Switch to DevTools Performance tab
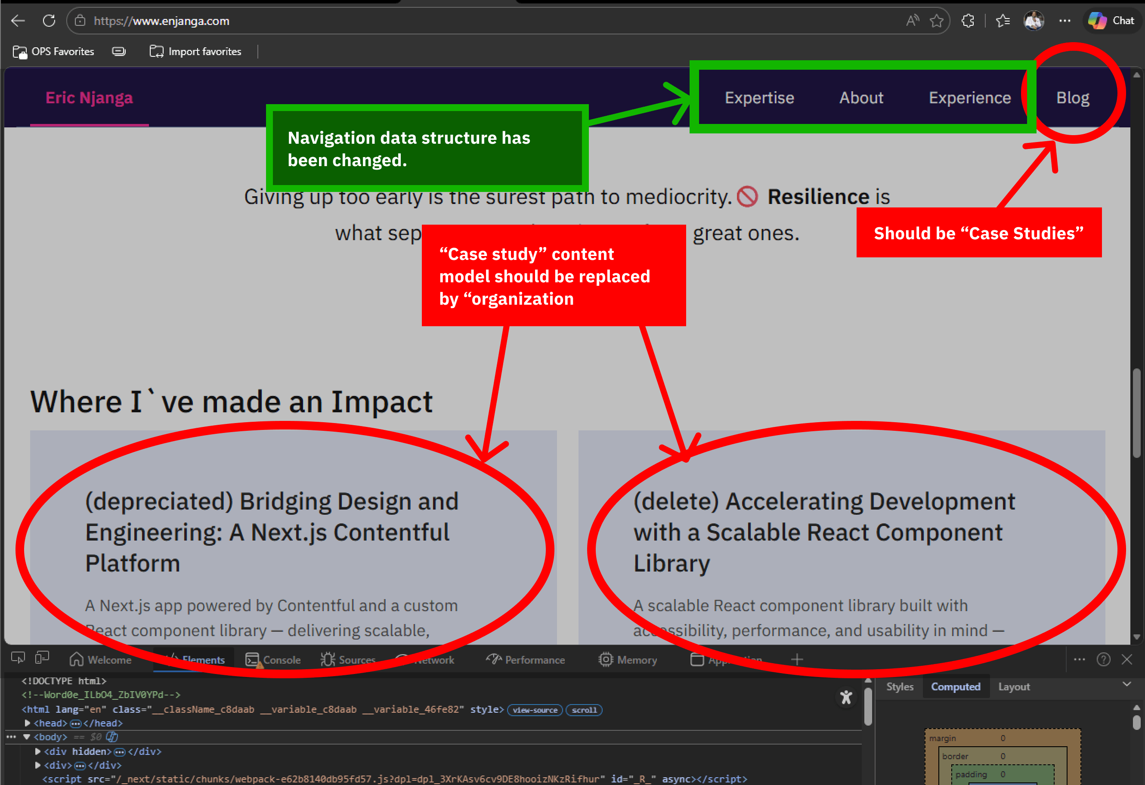1145x785 pixels. point(525,659)
